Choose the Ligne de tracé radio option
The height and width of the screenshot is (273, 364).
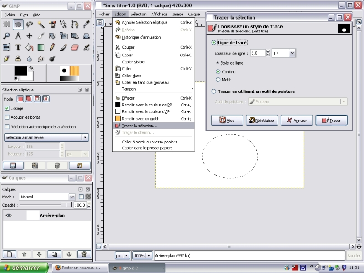[x=213, y=43]
